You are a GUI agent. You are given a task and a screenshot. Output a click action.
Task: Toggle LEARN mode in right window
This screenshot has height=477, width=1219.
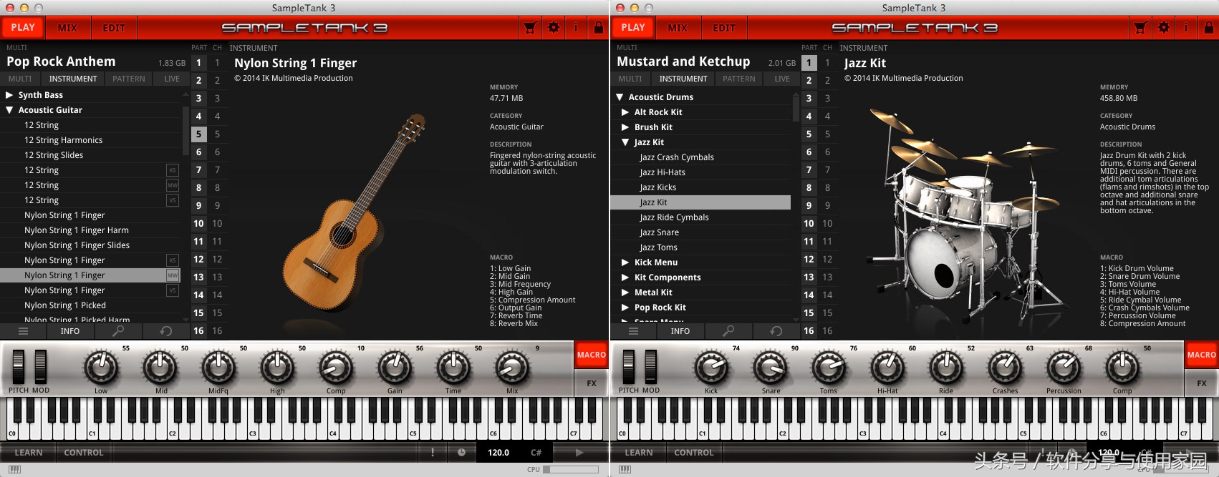tap(639, 453)
